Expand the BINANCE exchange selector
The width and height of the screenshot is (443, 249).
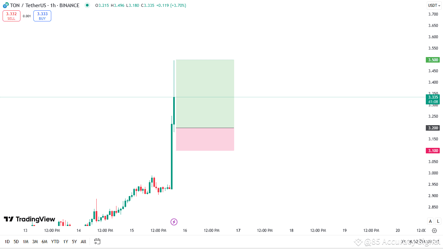tap(70, 5)
